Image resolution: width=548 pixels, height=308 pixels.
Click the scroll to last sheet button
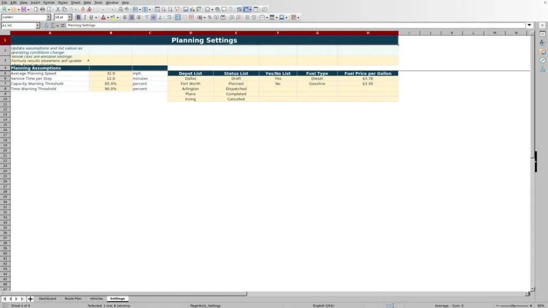coord(22,298)
